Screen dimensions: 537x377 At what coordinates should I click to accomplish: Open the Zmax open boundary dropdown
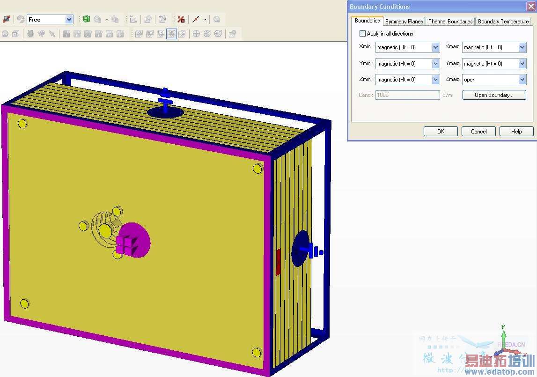[522, 80]
